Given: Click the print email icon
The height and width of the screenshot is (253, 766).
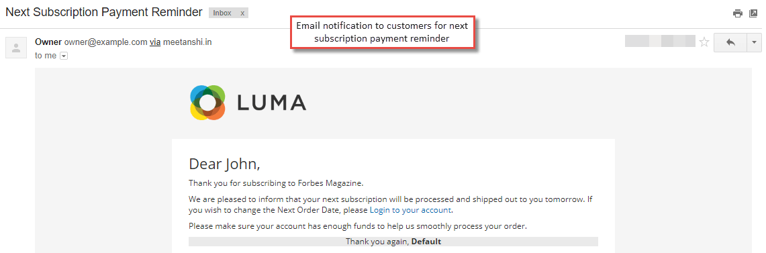Looking at the screenshot, I should tap(738, 13).
